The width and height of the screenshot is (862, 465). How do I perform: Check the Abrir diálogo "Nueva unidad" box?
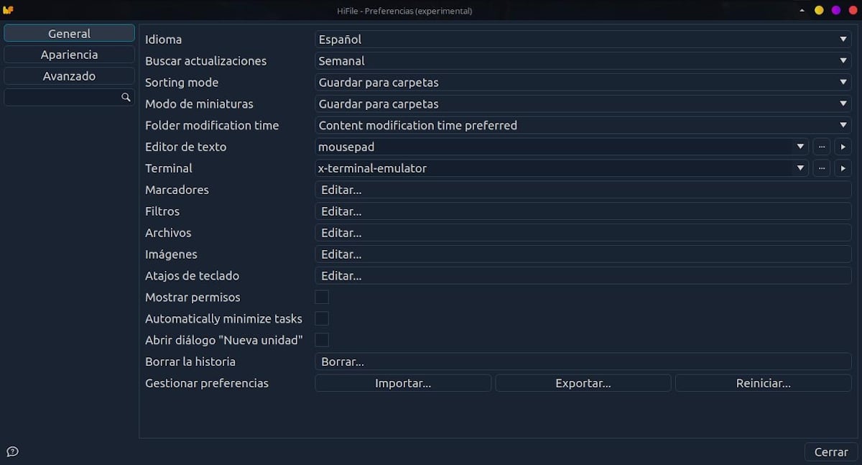click(322, 340)
